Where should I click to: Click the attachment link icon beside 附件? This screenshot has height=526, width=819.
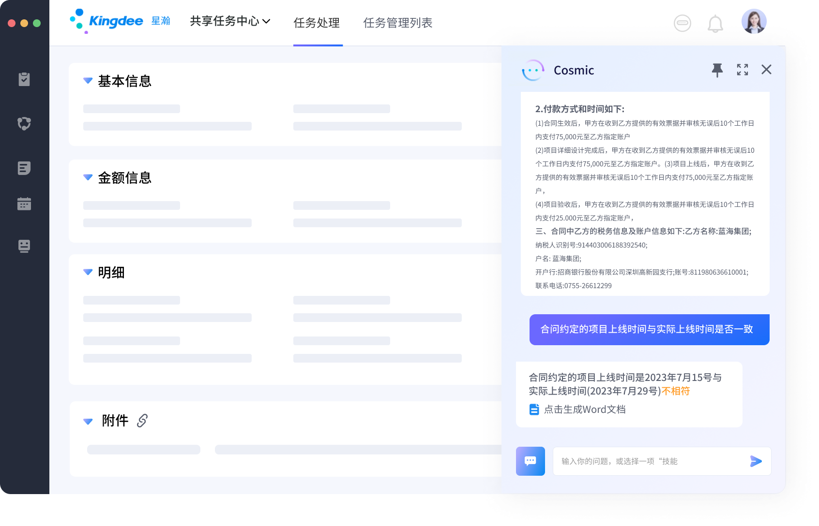point(142,421)
